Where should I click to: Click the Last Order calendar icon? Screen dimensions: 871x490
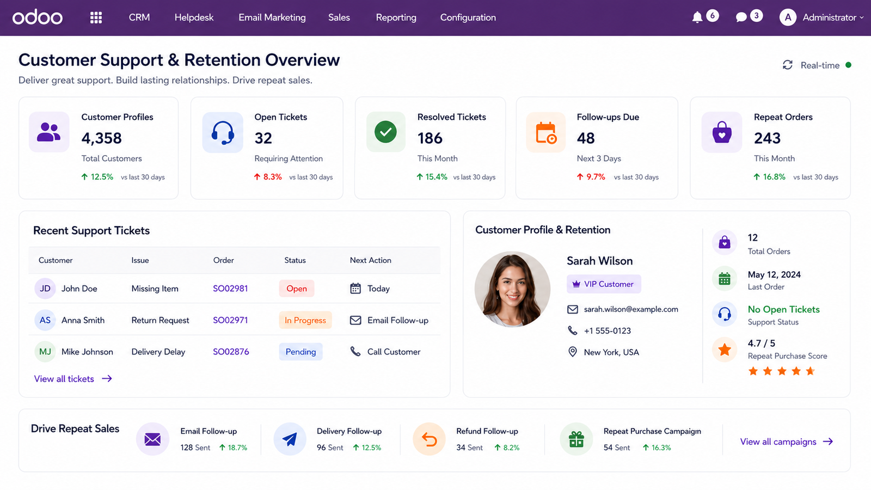point(725,279)
